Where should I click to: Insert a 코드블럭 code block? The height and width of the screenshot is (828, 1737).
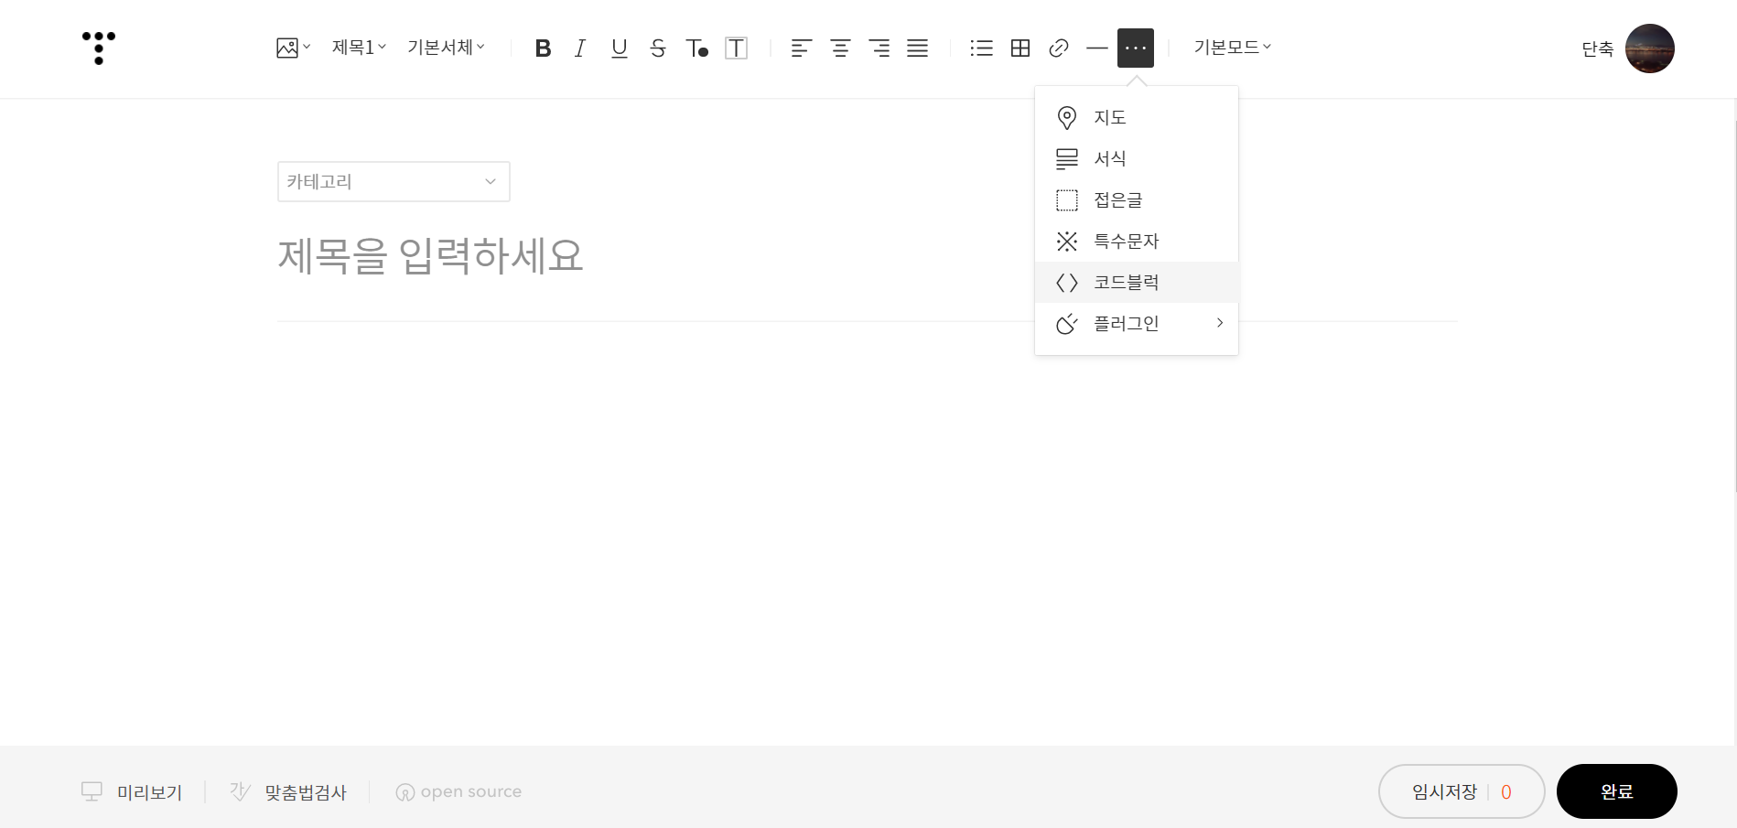[x=1137, y=282]
